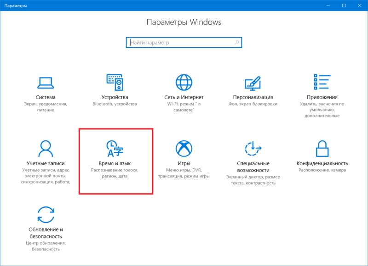368x266 pixels.
Task: Open the Специальные возможности dashed clock icon
Action: tap(253, 148)
